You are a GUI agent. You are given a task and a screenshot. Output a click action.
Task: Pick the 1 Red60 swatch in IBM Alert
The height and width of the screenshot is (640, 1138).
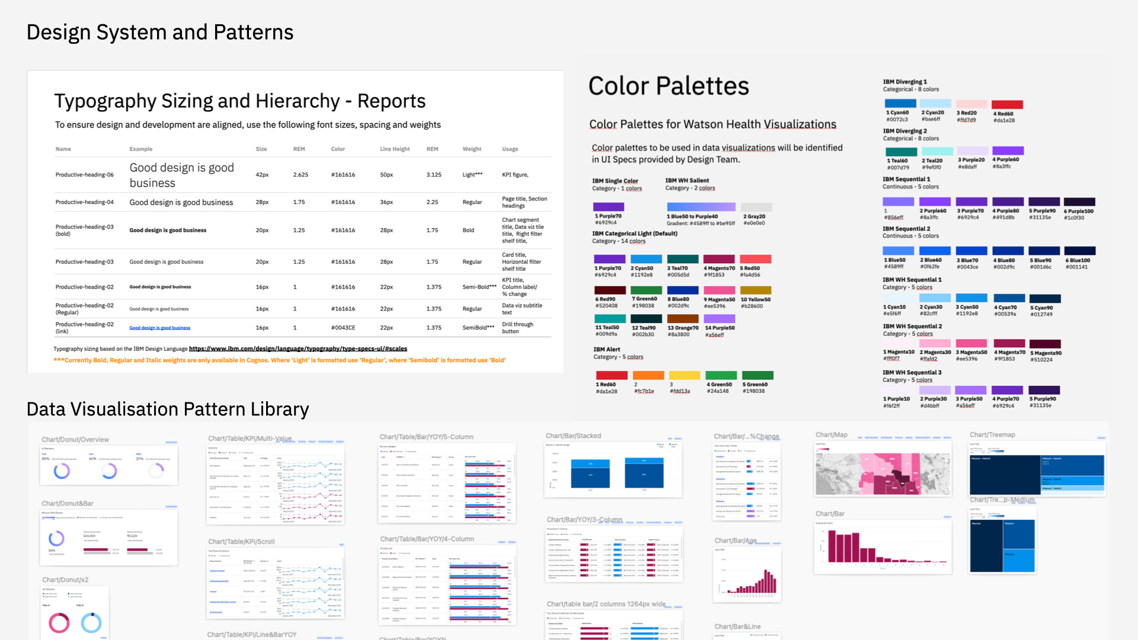tap(612, 375)
